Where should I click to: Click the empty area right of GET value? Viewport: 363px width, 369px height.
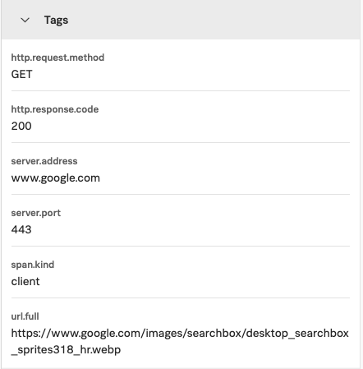tap(191, 74)
